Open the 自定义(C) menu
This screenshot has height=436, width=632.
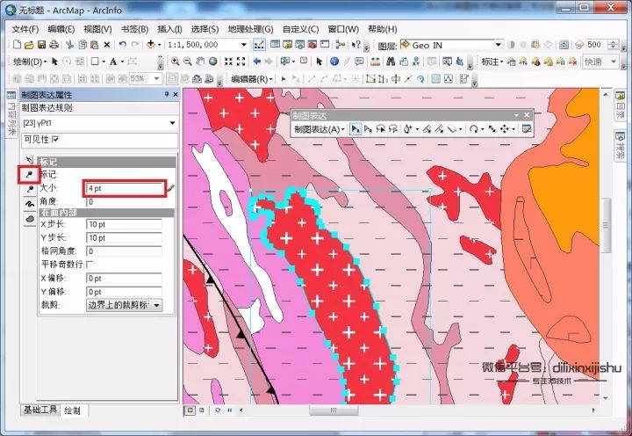point(301,29)
